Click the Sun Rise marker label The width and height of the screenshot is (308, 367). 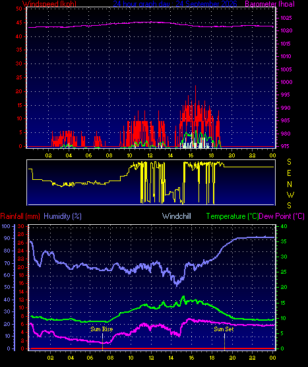point(102,329)
